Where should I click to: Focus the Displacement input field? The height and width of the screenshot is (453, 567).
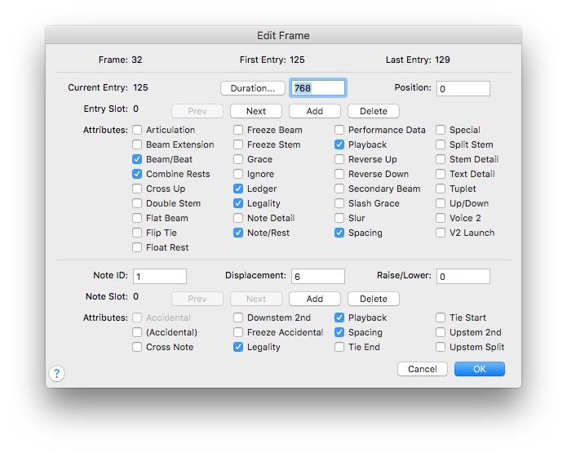pos(318,277)
